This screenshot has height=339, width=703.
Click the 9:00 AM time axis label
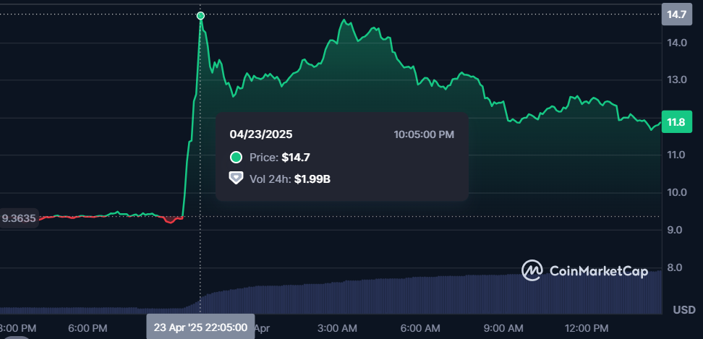503,327
